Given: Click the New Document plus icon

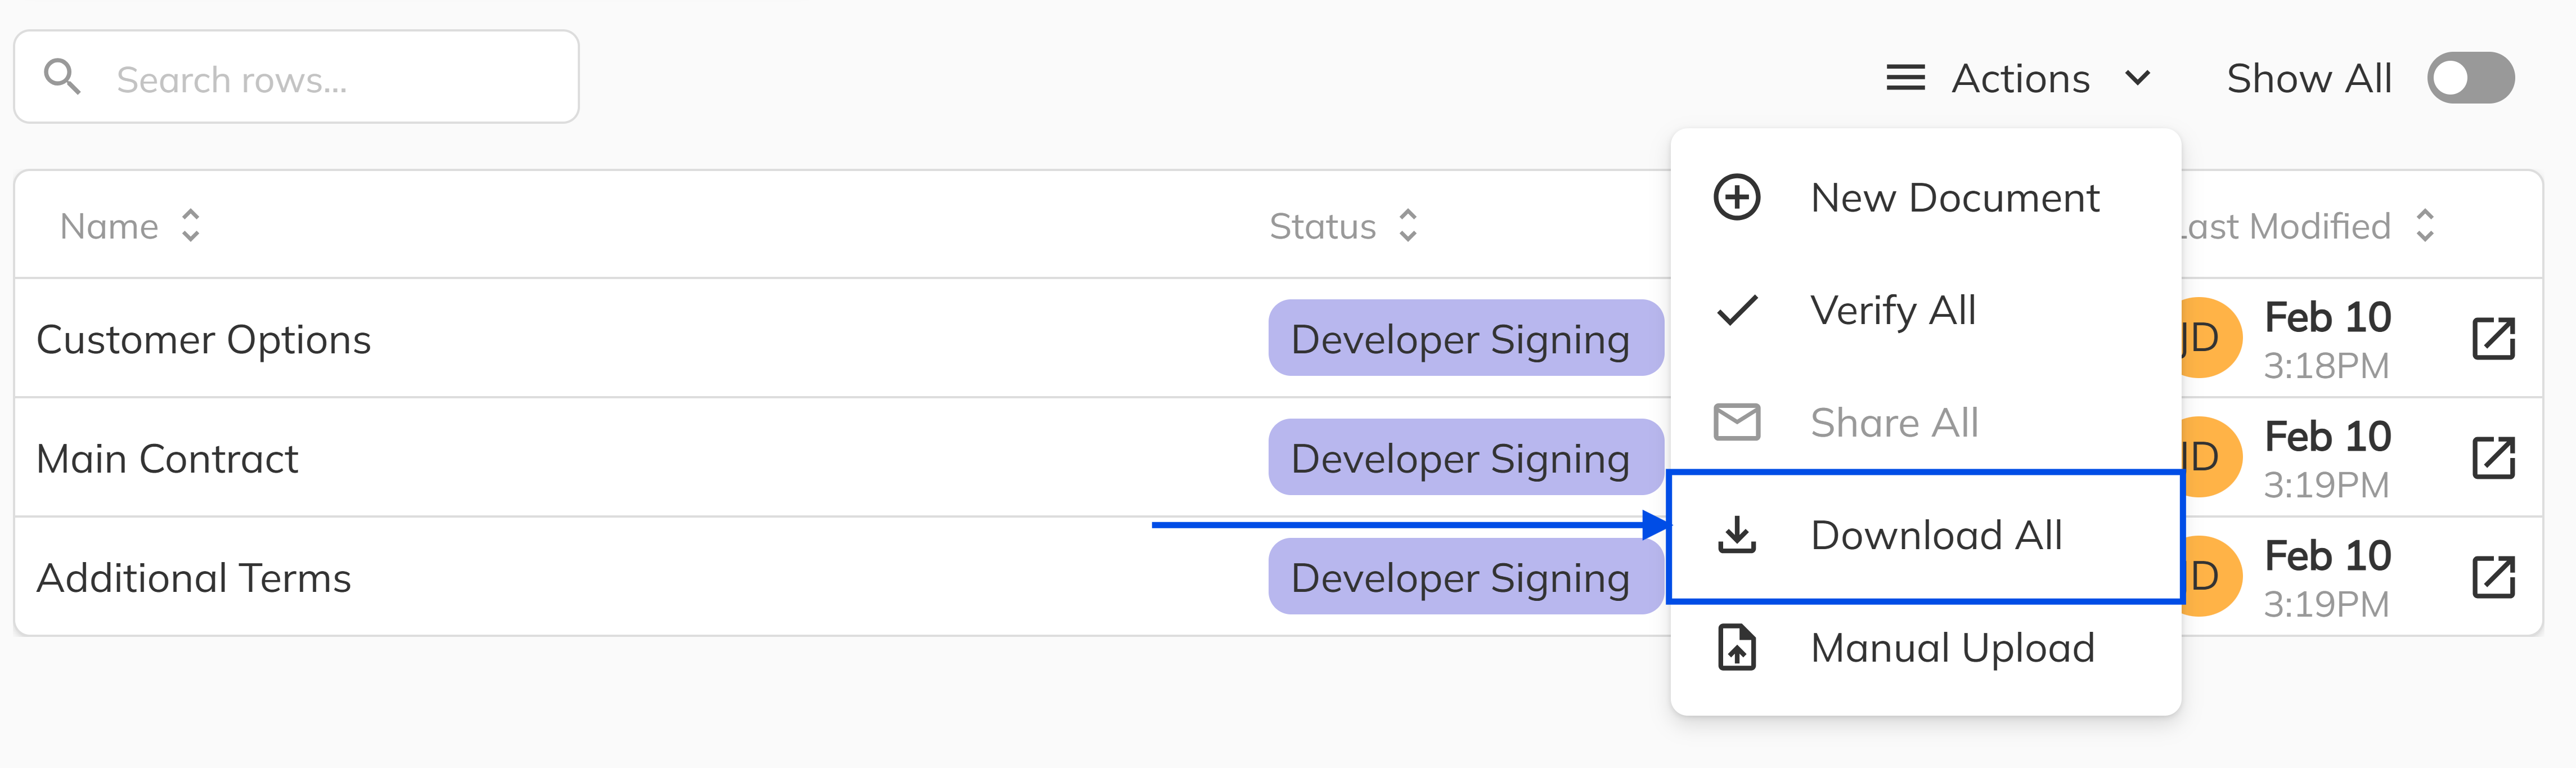Looking at the screenshot, I should [x=1737, y=197].
